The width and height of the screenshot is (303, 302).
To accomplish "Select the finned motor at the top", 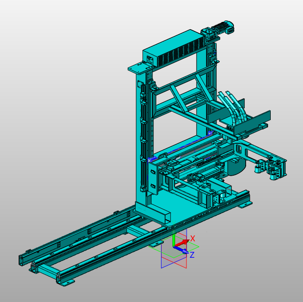I will click(x=223, y=27).
